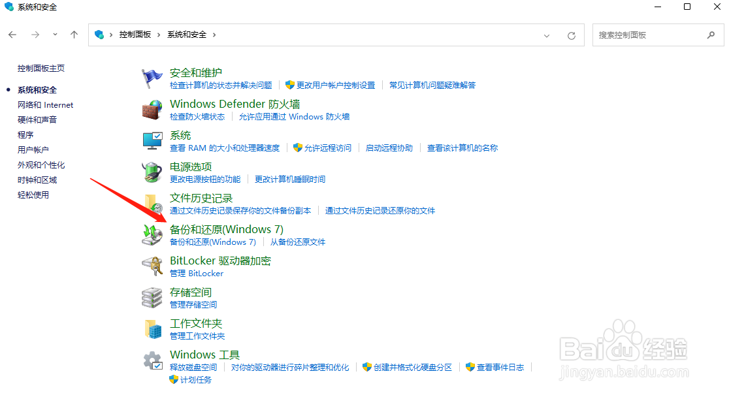Go up one level with up arrow
The width and height of the screenshot is (729, 397).
(74, 35)
